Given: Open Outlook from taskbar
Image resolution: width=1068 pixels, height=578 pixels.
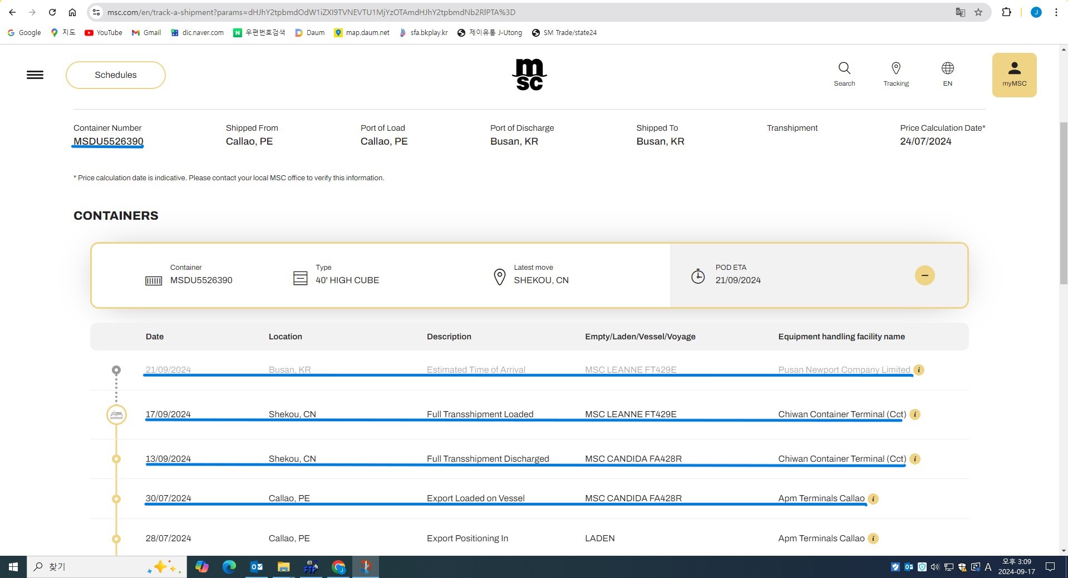Looking at the screenshot, I should coord(257,567).
